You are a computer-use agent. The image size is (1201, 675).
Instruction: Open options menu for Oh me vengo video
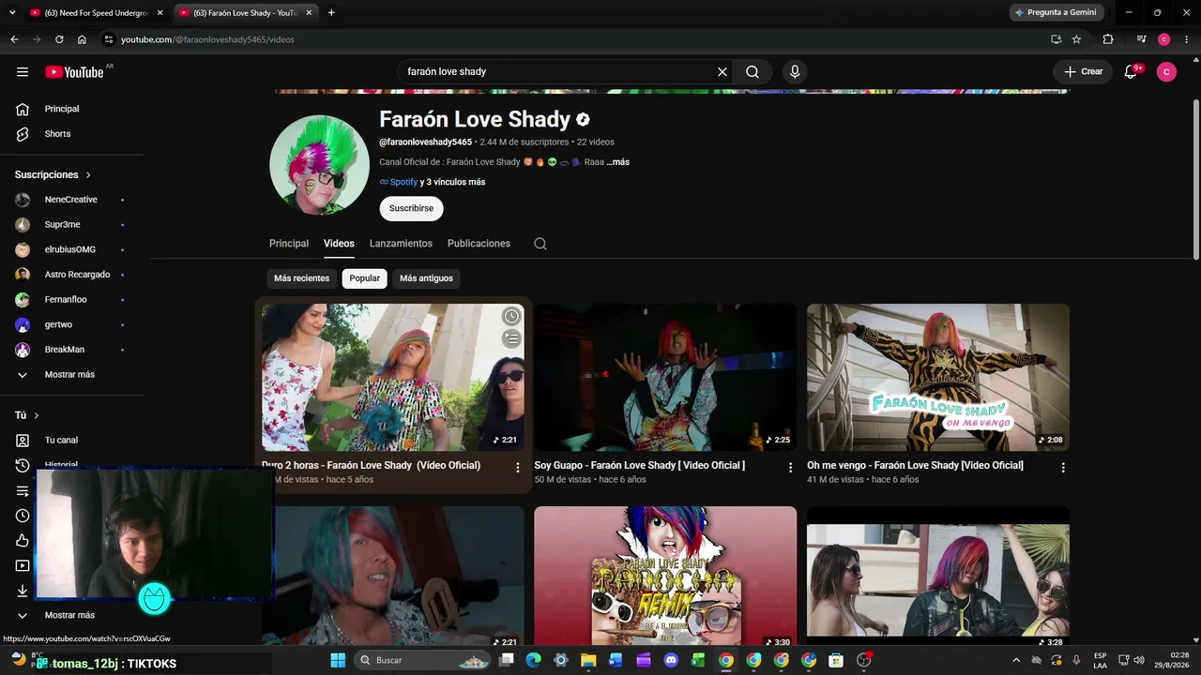pyautogui.click(x=1063, y=467)
